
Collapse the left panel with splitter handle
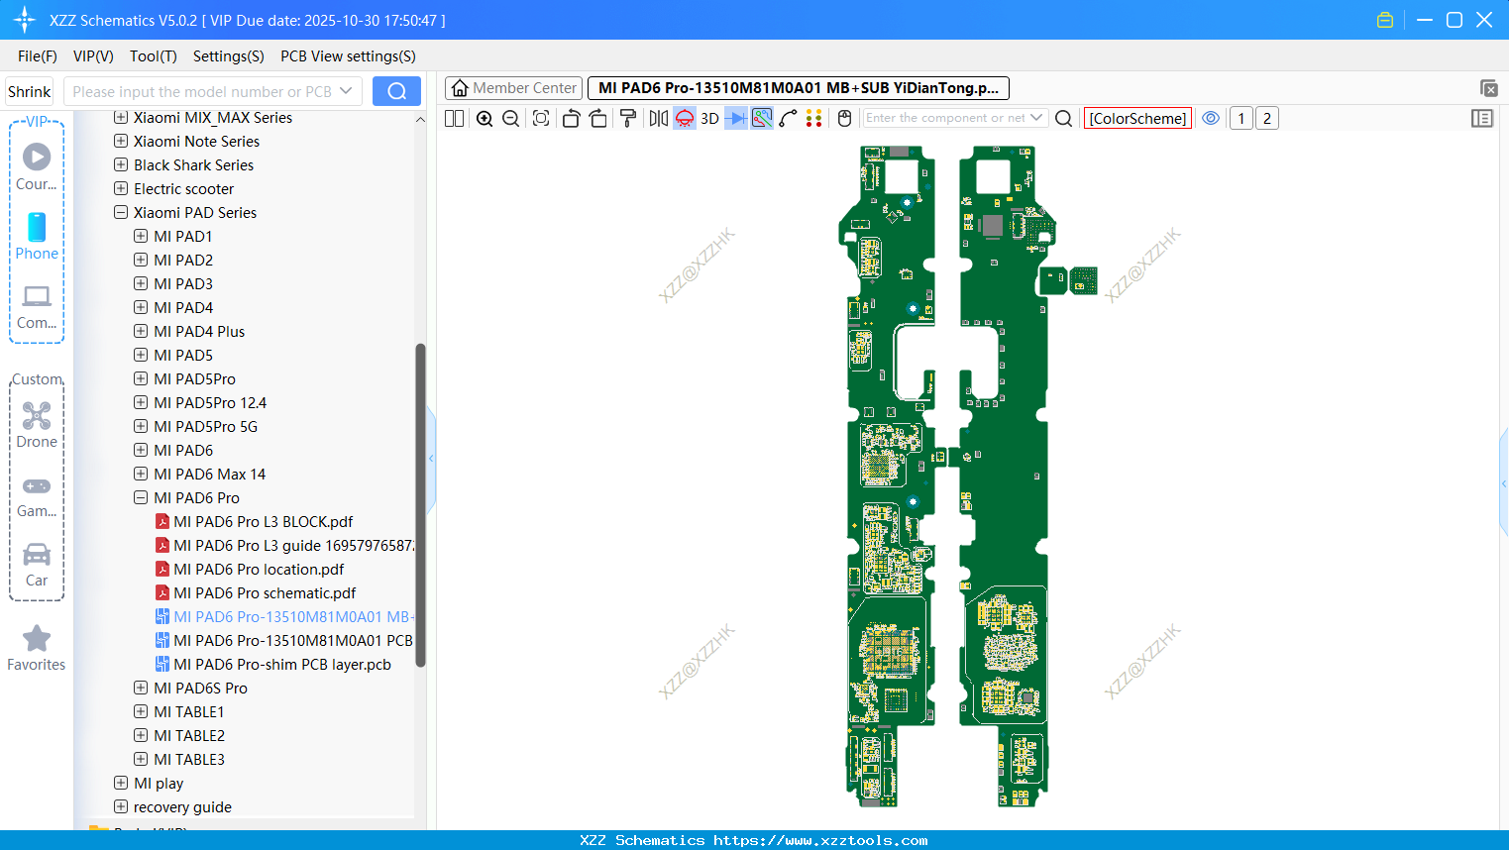pos(431,459)
